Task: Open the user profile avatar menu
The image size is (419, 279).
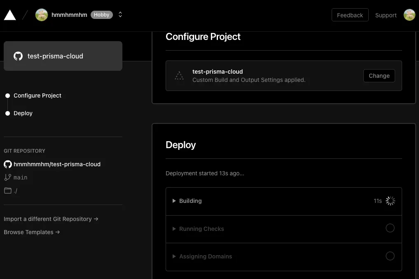Action: point(409,15)
